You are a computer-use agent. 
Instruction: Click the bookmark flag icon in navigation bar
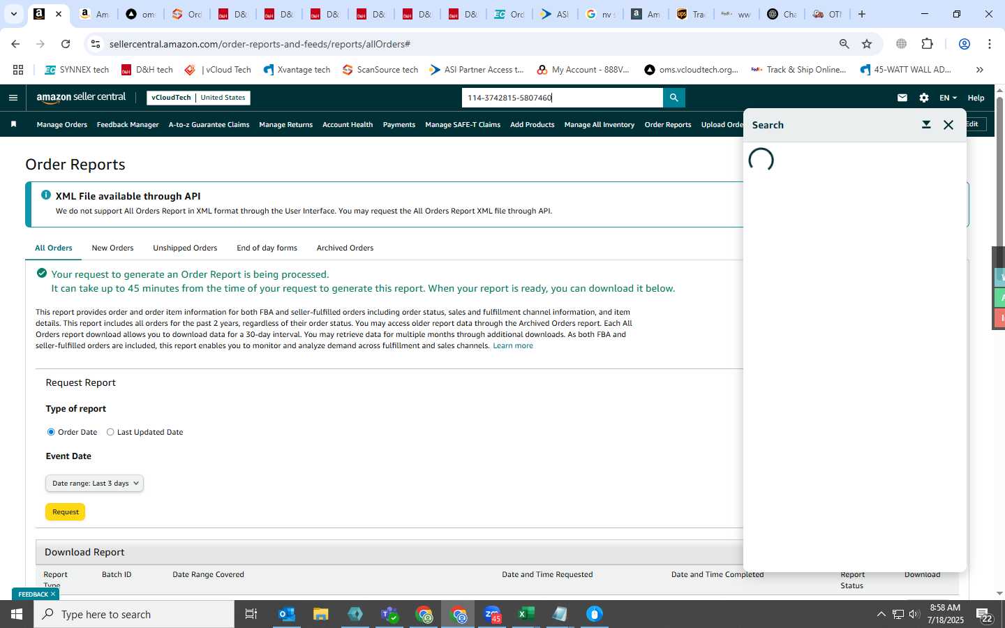coord(13,124)
